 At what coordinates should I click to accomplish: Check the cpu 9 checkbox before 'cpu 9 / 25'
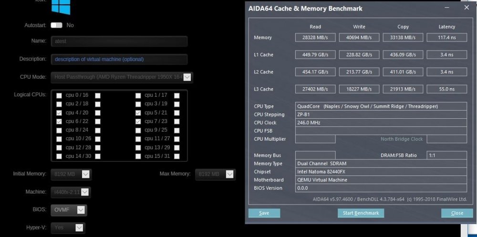(x=138, y=130)
